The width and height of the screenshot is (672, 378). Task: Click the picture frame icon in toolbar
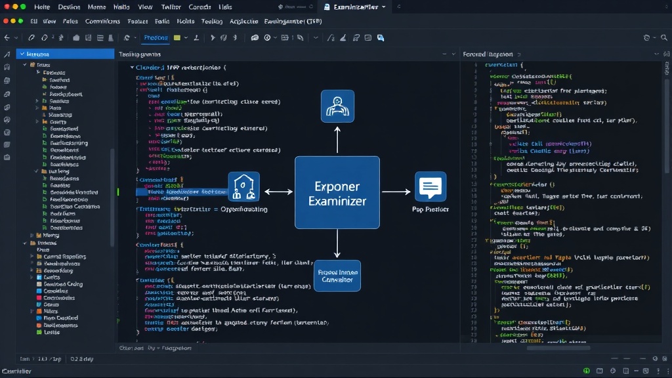367,37
